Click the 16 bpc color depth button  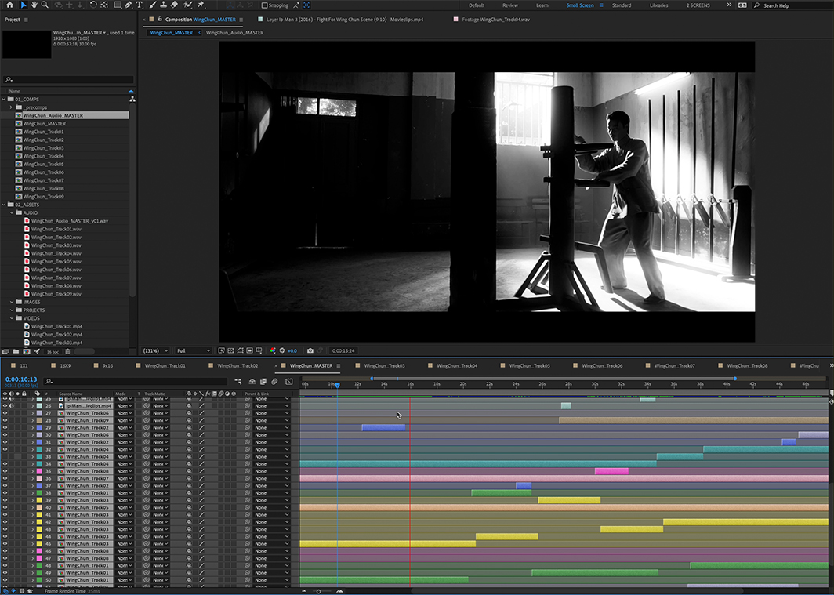coord(53,352)
